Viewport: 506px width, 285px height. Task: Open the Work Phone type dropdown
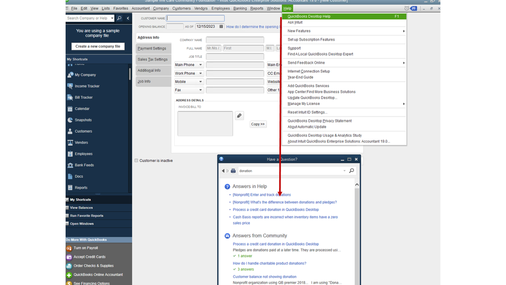pyautogui.click(x=201, y=74)
